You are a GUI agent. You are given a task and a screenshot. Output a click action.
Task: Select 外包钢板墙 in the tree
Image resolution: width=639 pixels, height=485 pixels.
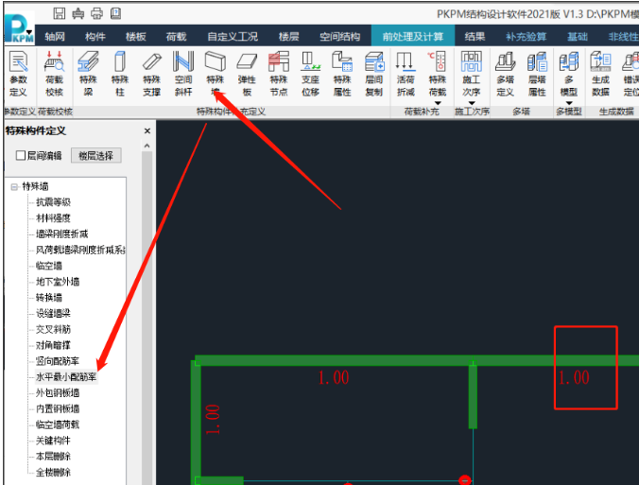(x=58, y=393)
